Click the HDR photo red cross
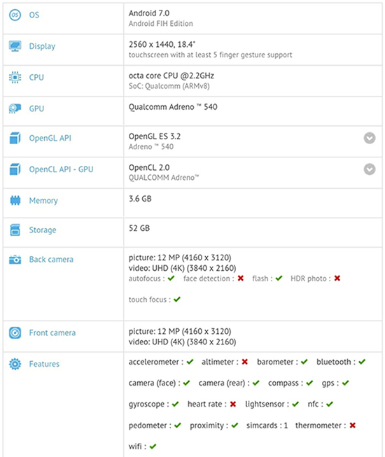The width and height of the screenshot is (385, 457). tap(337, 279)
